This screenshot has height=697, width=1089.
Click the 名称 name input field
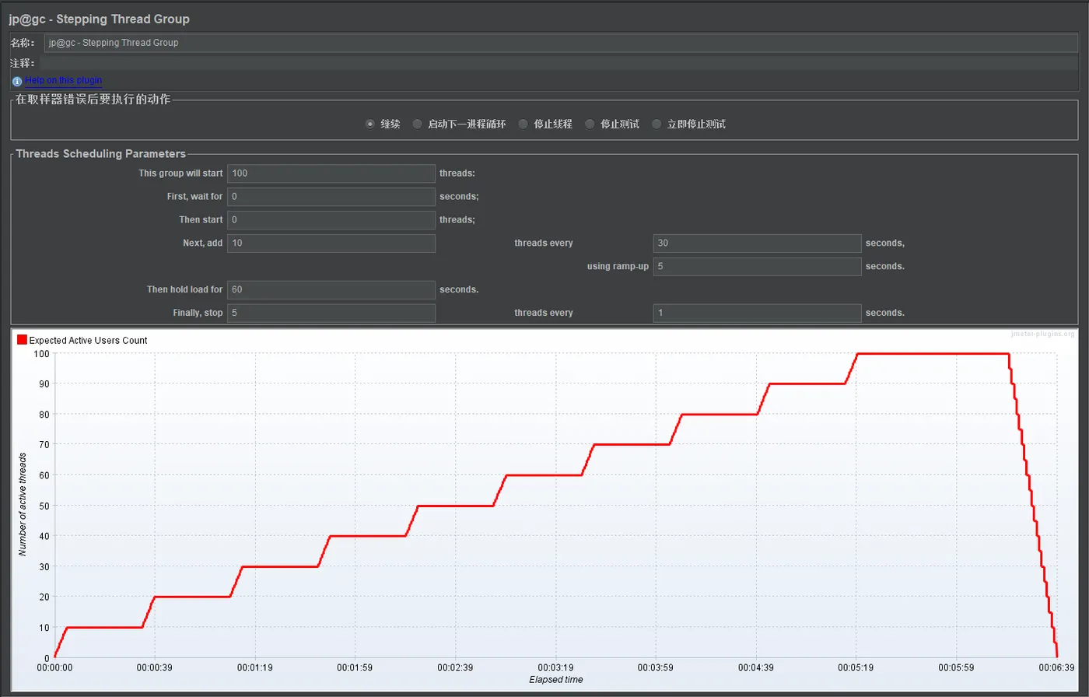(561, 43)
